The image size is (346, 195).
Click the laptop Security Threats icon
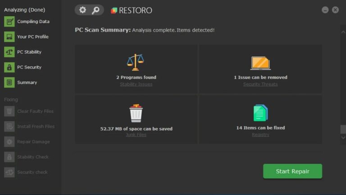pos(260,63)
